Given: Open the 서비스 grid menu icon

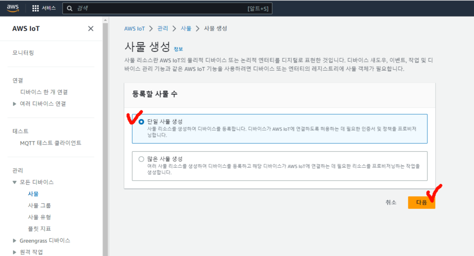Looking at the screenshot, I should pos(35,8).
